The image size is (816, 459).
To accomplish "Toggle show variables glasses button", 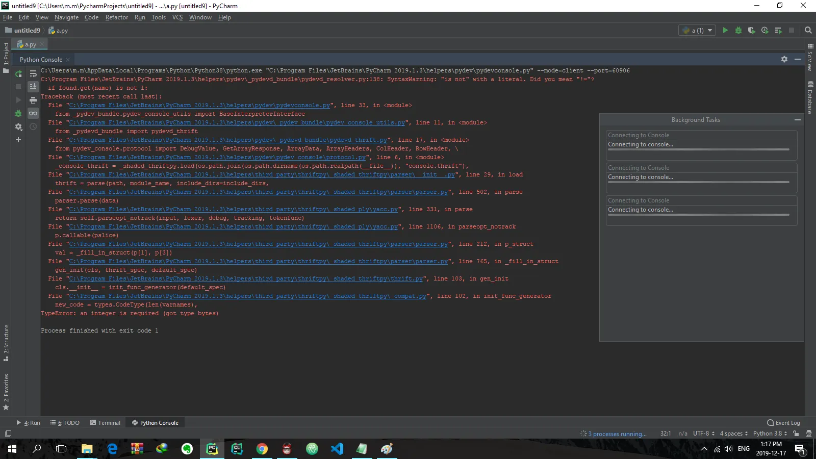I will [33, 113].
